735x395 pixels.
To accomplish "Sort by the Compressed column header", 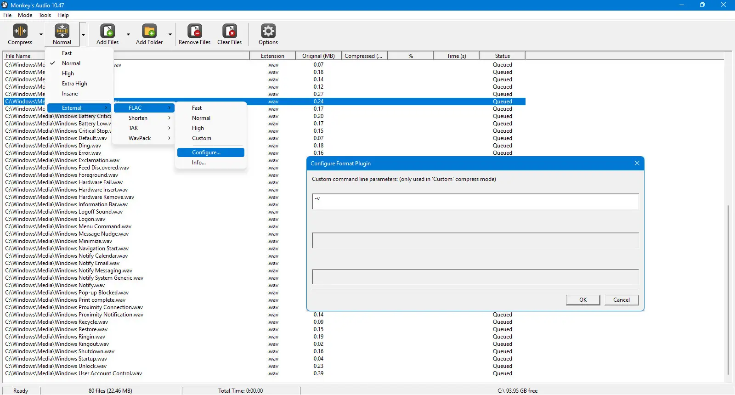I will click(364, 56).
